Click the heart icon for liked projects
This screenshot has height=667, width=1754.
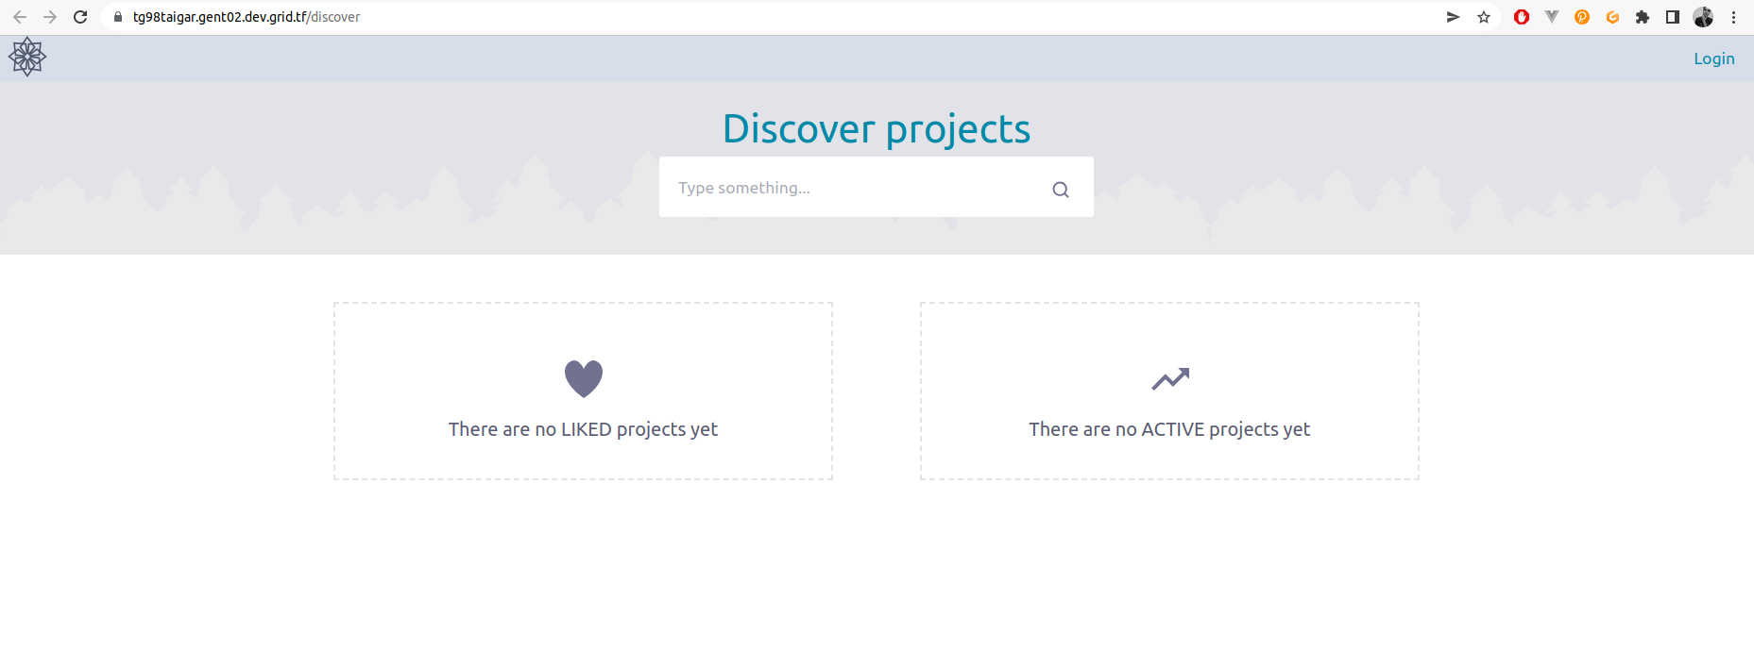584,379
